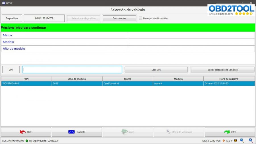
Task: Click the greyed-out Inicio house icon
Action: [x=124, y=132]
